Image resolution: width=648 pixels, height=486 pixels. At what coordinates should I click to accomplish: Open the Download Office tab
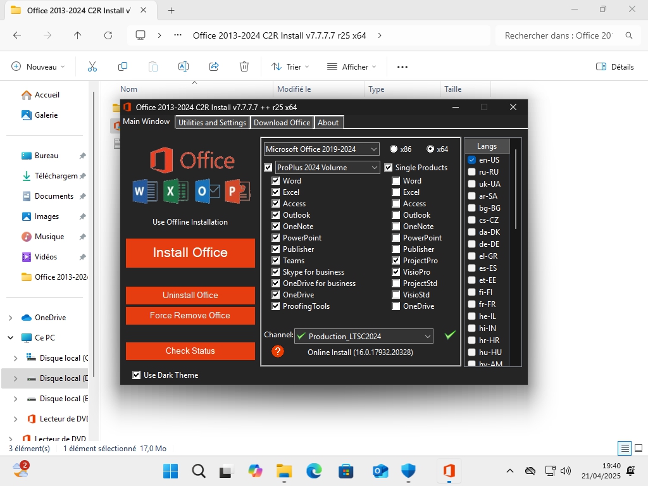coord(282,123)
